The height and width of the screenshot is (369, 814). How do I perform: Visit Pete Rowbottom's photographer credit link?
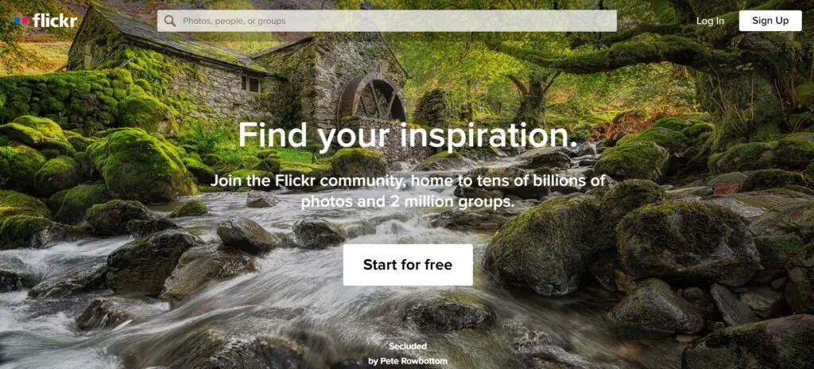point(408,361)
